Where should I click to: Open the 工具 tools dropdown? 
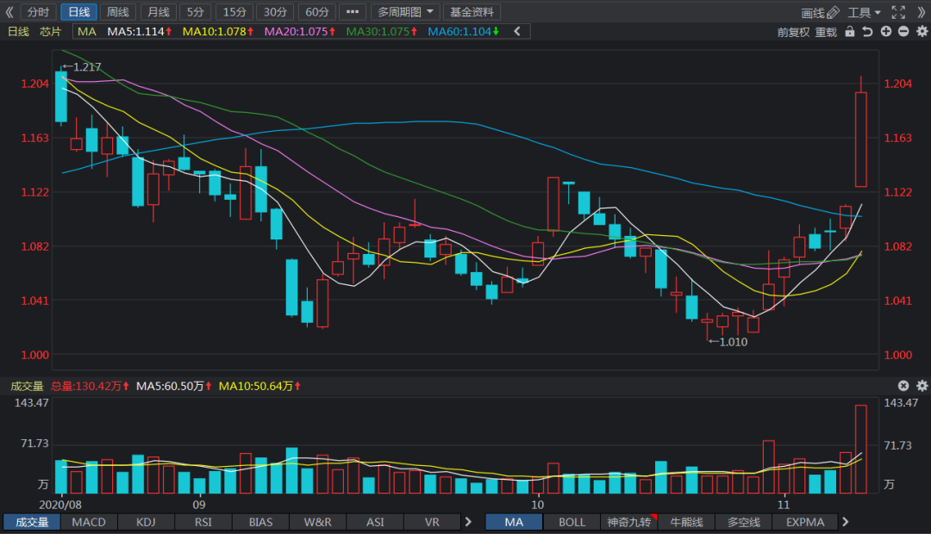865,12
